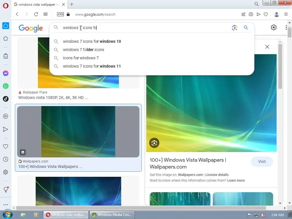292x219 pixels.
Task: Open the Speed Dial start page grid
Action: tap(45, 14)
